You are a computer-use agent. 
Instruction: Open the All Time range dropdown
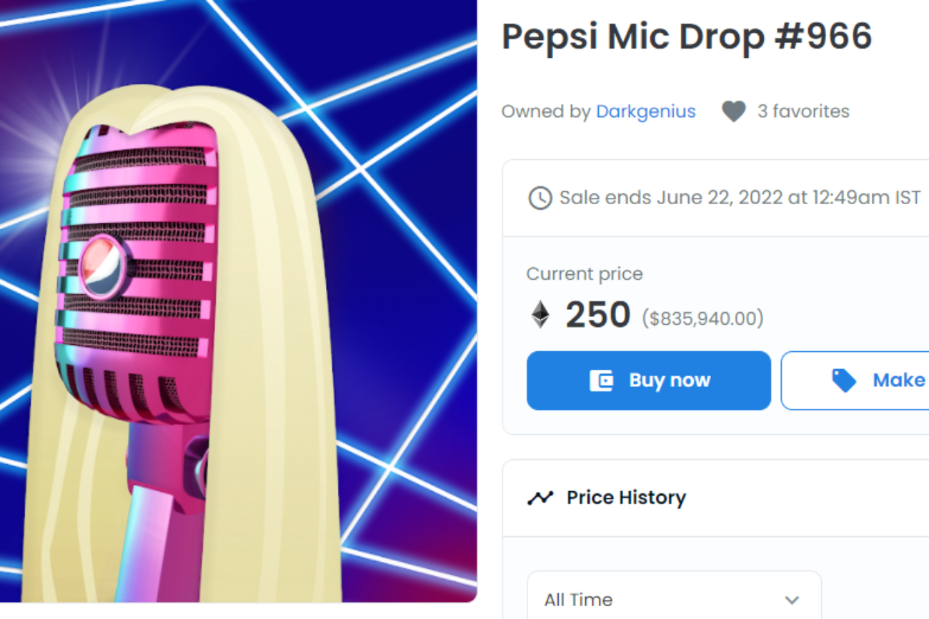(x=673, y=598)
